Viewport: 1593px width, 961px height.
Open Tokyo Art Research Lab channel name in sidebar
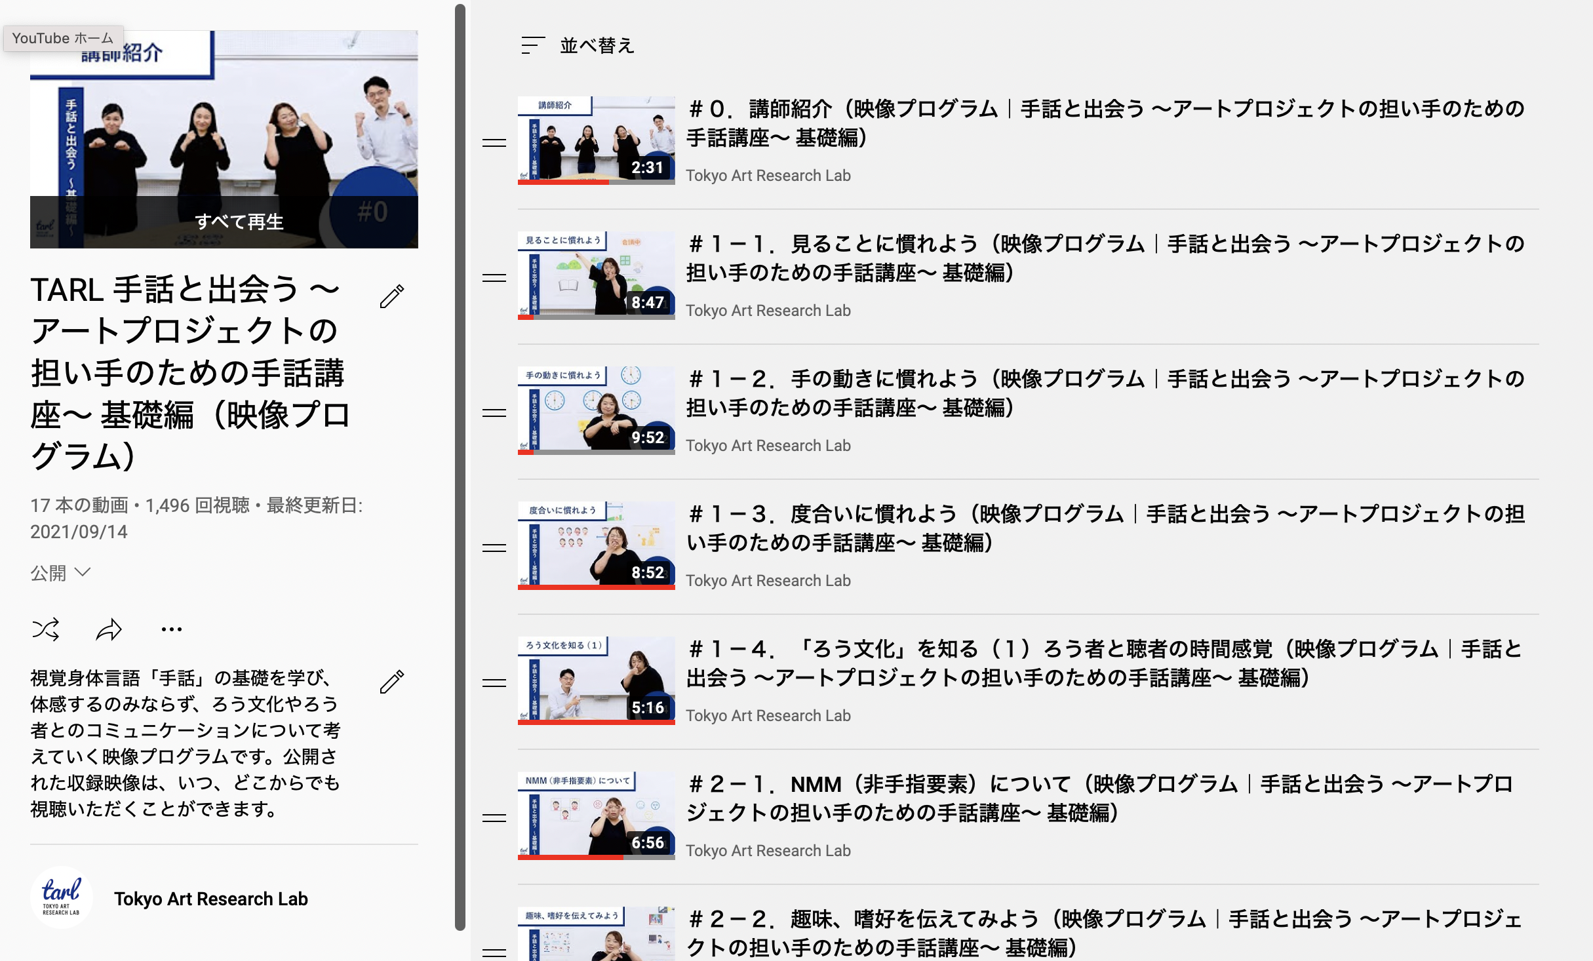(x=211, y=899)
